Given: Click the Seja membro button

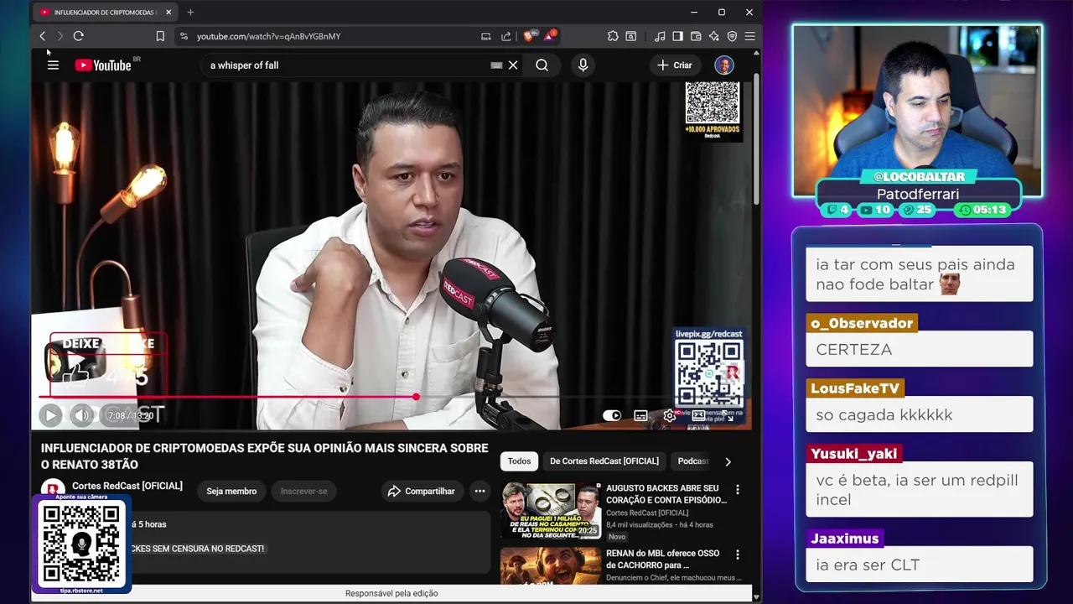Looking at the screenshot, I should (231, 492).
